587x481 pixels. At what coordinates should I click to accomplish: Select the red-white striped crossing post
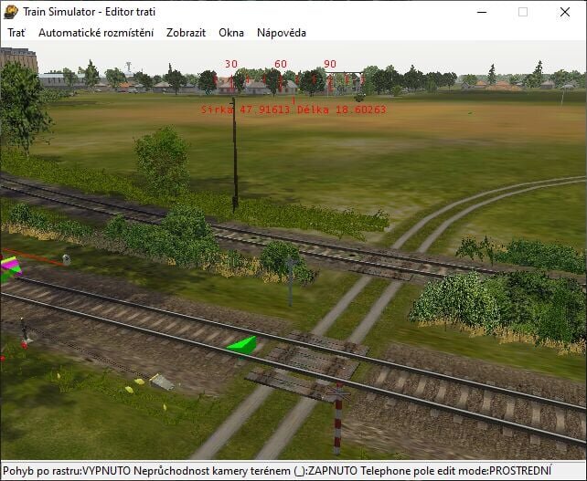point(337,420)
